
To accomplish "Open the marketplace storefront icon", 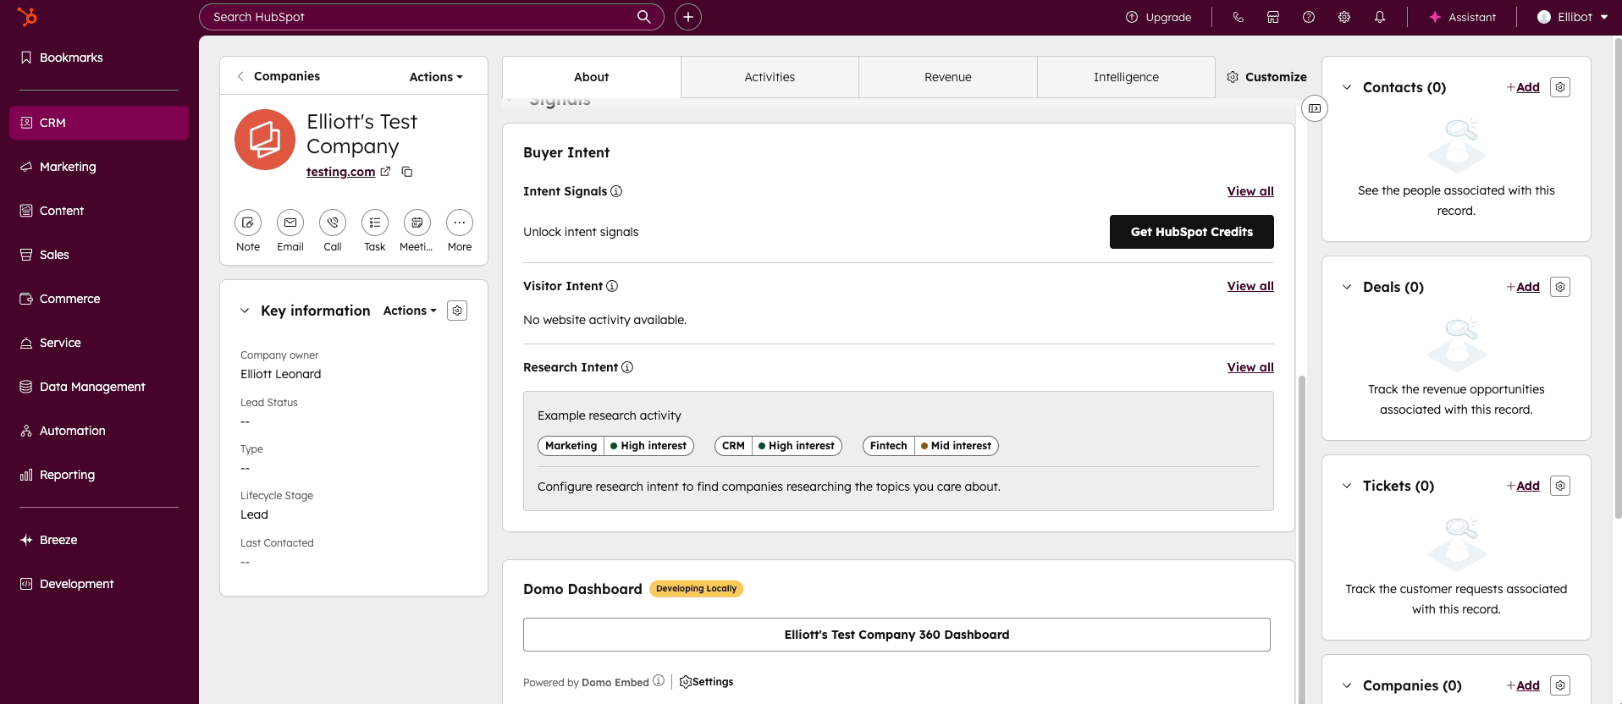I will click(1273, 17).
